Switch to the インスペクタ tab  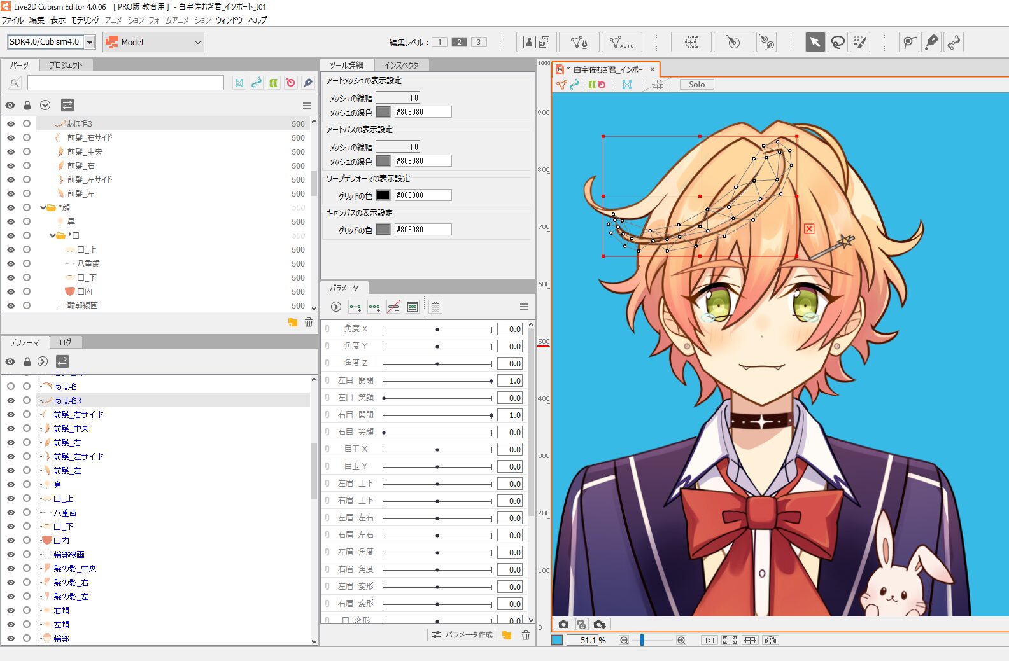coord(401,65)
